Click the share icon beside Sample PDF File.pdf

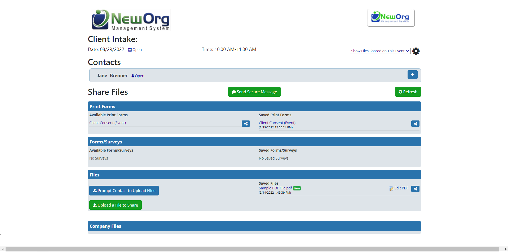(x=415, y=189)
